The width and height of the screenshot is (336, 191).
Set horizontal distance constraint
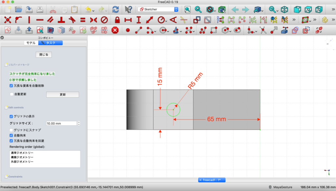point(128,20)
